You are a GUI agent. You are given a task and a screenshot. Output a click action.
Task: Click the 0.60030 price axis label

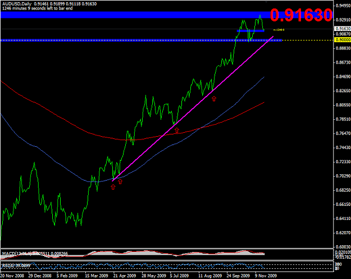pos(343,247)
